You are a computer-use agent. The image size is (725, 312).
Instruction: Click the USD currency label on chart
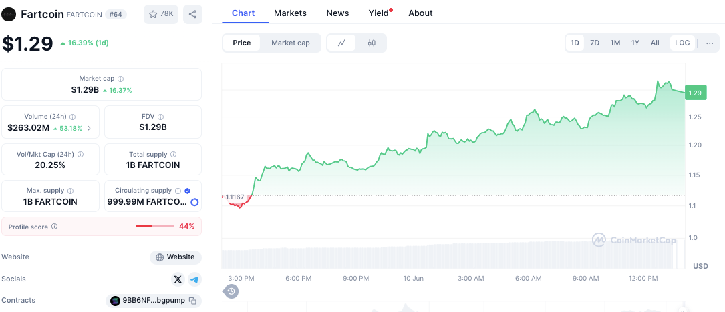pos(700,266)
